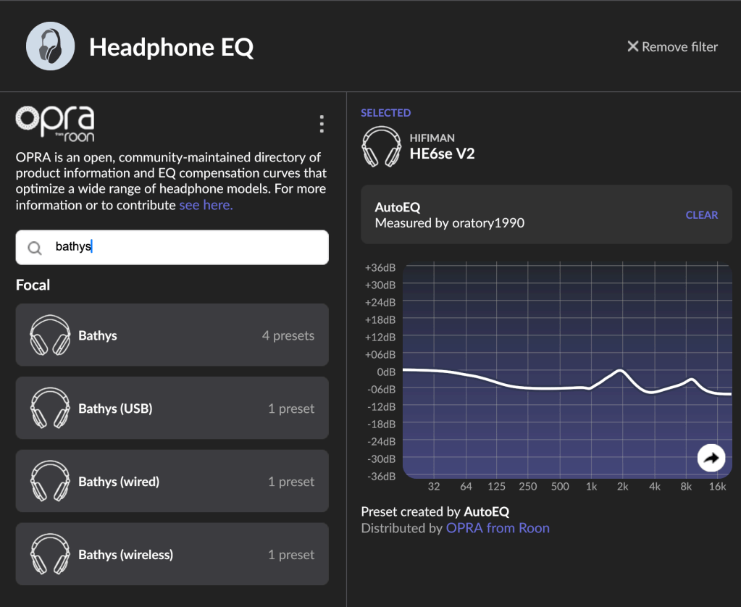The image size is (741, 607).
Task: Click the X icon beside Remove filter
Action: pos(632,46)
